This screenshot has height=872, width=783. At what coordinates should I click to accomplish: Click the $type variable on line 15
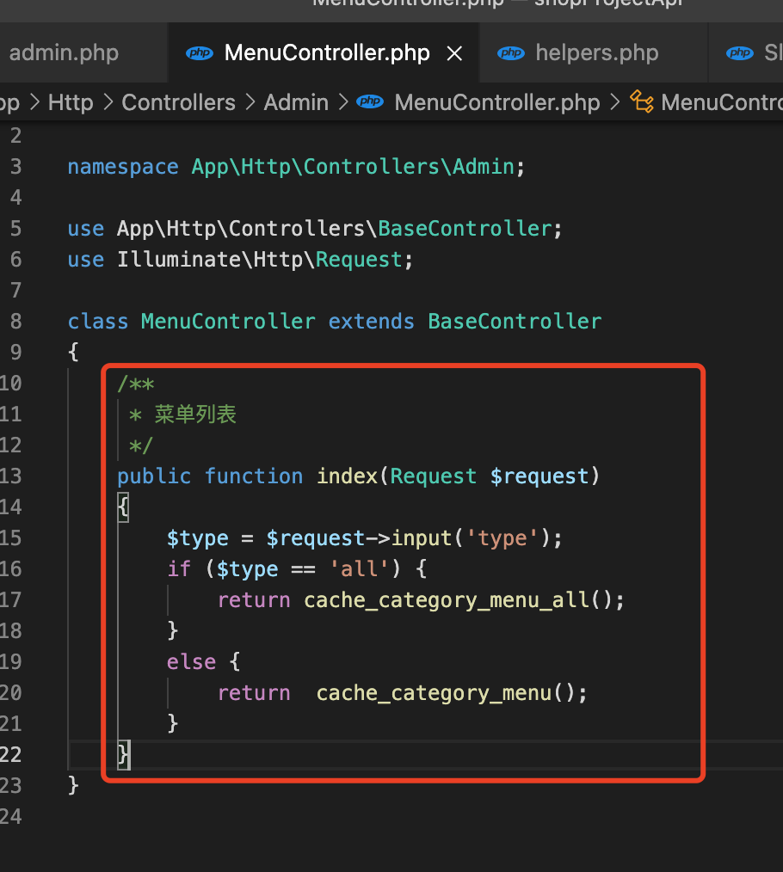(198, 538)
